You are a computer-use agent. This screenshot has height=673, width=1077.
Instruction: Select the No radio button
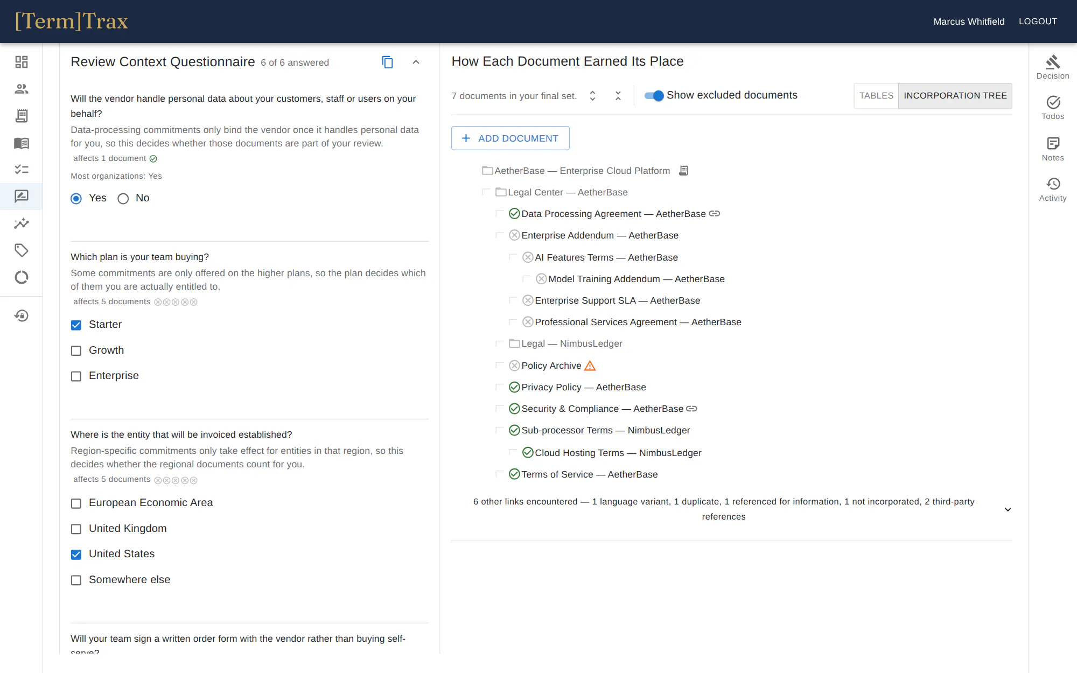pos(123,199)
